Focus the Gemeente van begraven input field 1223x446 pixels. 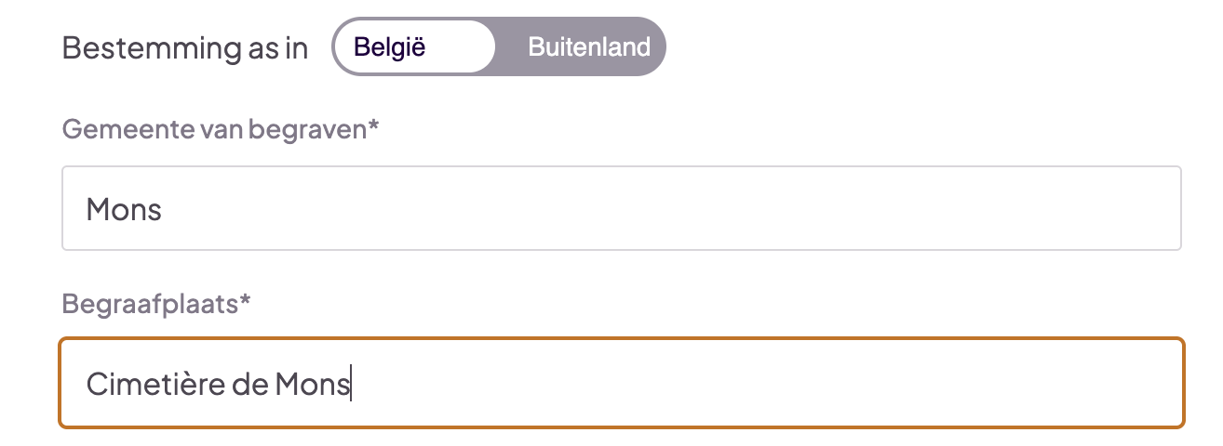click(621, 208)
